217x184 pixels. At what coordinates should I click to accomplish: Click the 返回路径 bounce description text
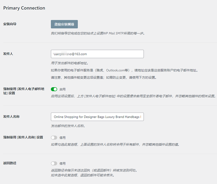click(x=94, y=173)
